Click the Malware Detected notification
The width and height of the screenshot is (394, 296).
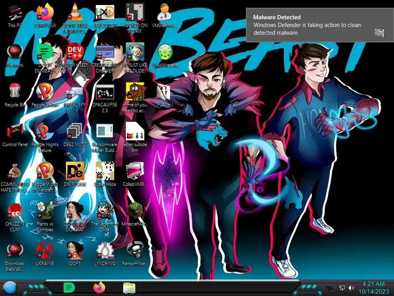click(x=320, y=25)
